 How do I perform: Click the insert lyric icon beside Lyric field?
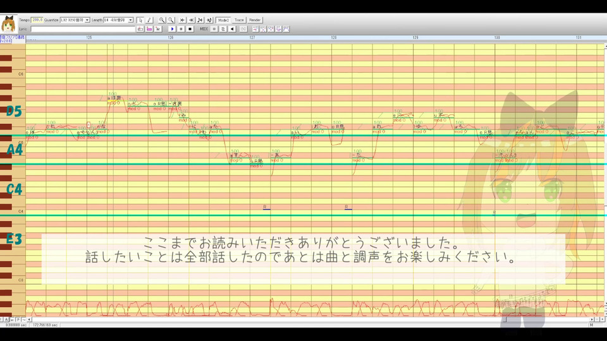(x=140, y=29)
